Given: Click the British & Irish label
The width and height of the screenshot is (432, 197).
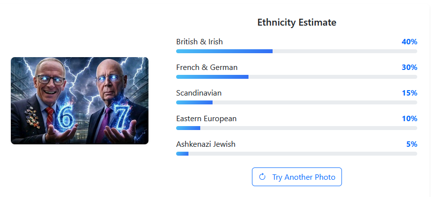Looking at the screenshot, I should pyautogui.click(x=199, y=42).
